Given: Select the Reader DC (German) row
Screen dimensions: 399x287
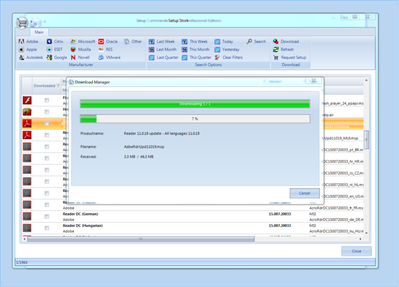Looking at the screenshot, I should coord(192,217).
